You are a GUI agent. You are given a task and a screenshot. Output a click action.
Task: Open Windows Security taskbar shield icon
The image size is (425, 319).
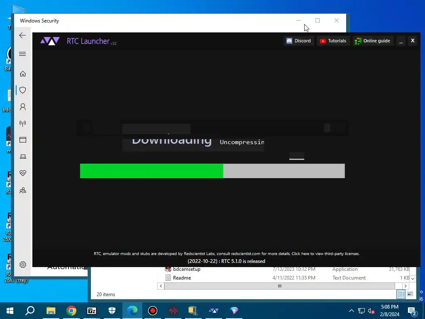pyautogui.click(x=112, y=311)
